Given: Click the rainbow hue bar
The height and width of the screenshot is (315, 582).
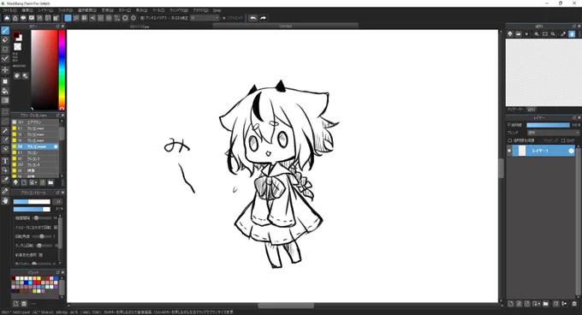Looking at the screenshot, I should (x=62, y=69).
